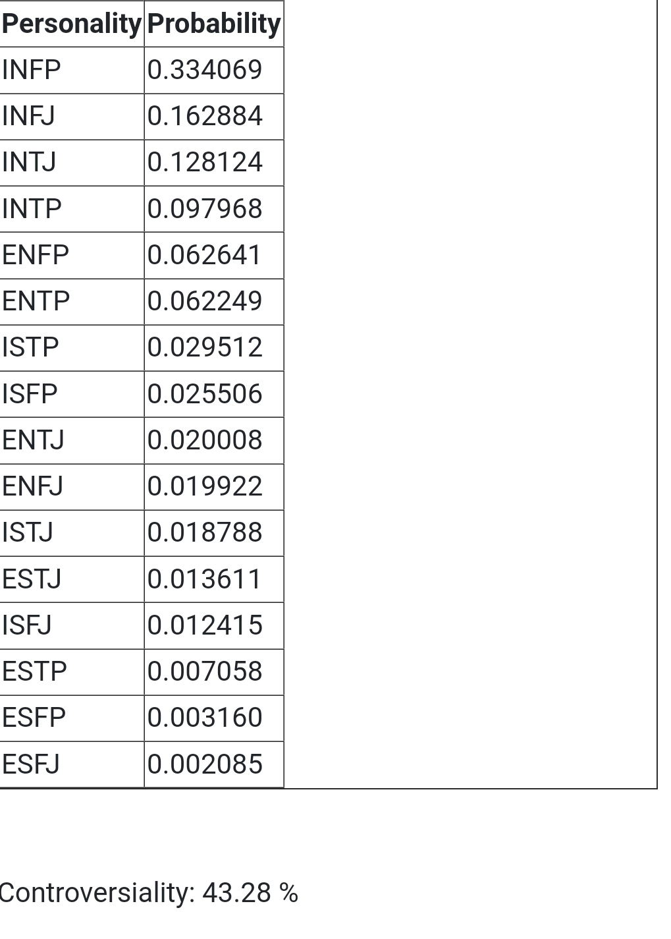Select the INFJ personality cell

pyautogui.click(x=71, y=116)
